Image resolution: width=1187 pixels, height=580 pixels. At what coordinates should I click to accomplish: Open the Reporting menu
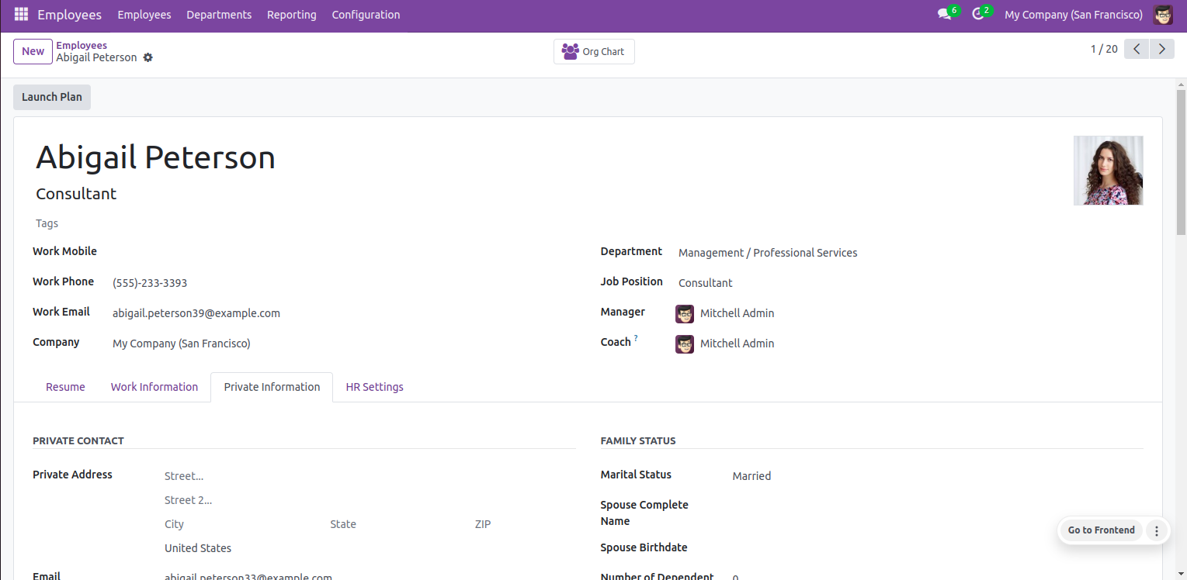(x=292, y=15)
